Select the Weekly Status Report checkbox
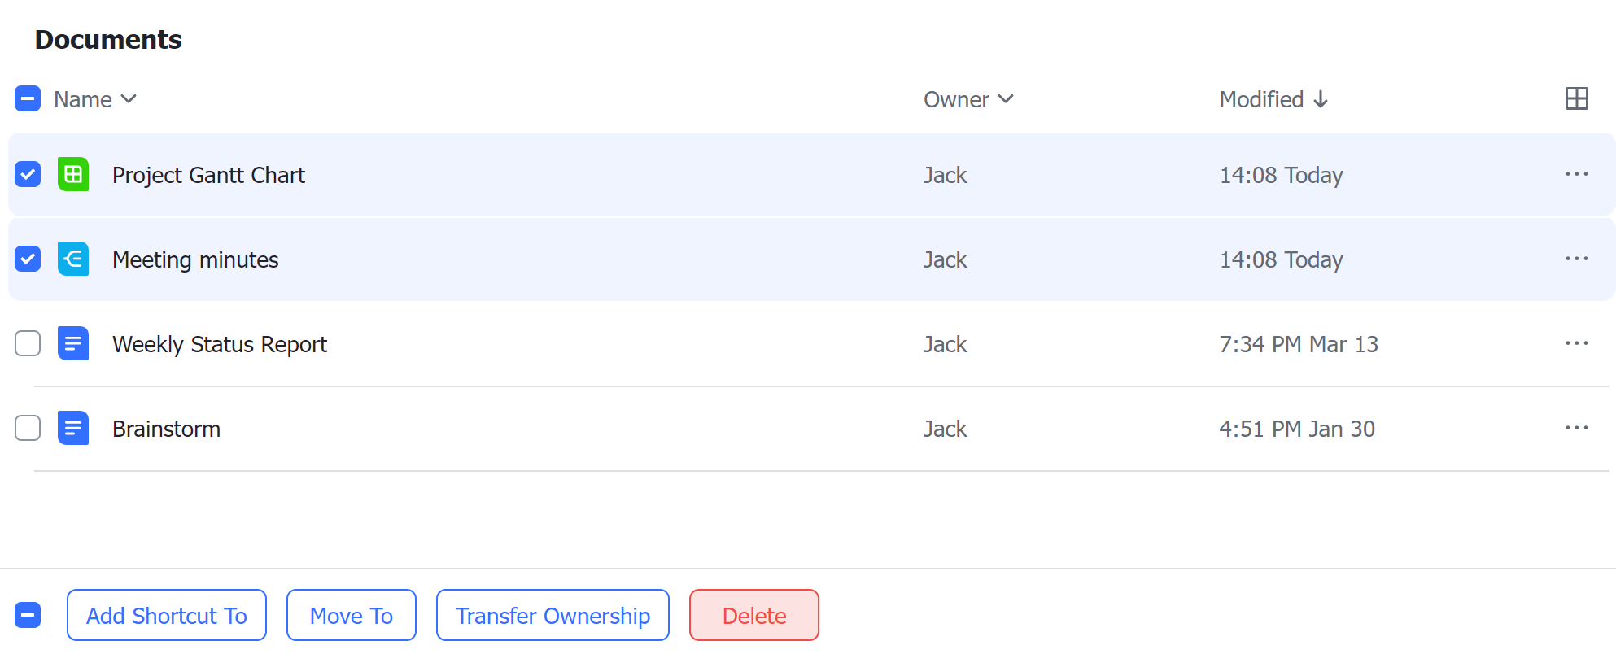 tap(27, 343)
